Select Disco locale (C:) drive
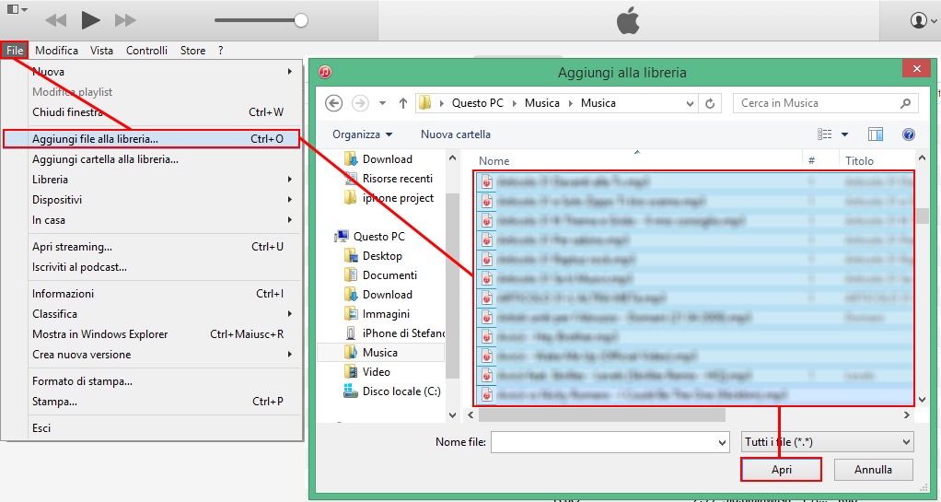The width and height of the screenshot is (941, 502). click(x=392, y=391)
